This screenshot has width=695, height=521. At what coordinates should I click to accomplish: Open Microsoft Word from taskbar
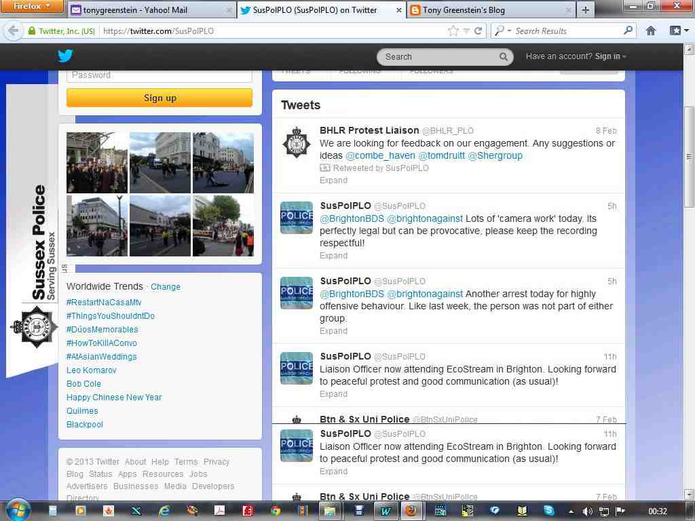tap(386, 511)
